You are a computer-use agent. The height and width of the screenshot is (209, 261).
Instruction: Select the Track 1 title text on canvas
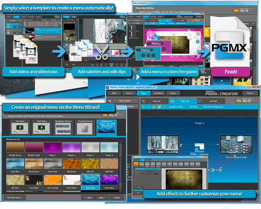[x=199, y=123]
